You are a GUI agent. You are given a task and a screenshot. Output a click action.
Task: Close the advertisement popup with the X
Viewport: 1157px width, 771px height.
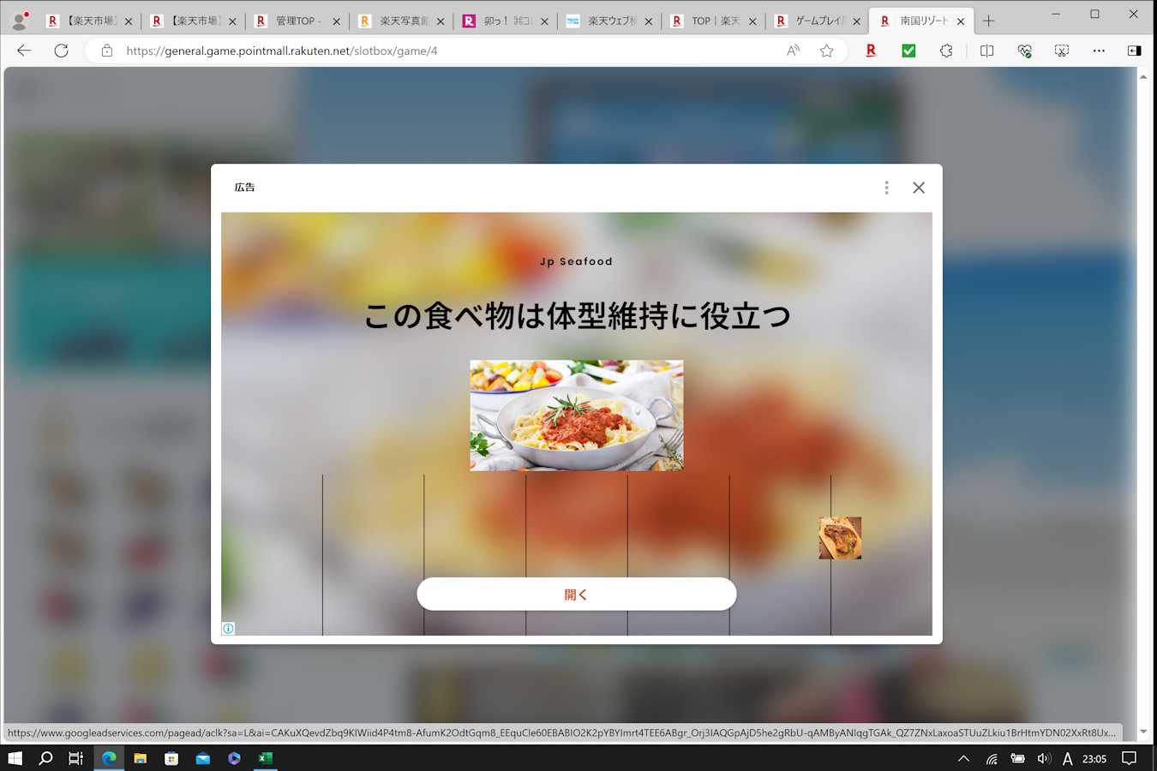tap(919, 188)
